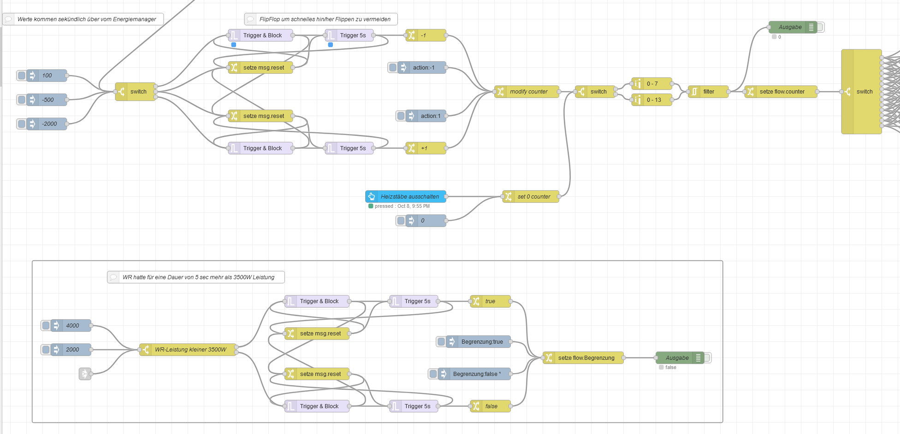Click the change icon on modify counter node
Screen dimensions: 900x434
501,92
